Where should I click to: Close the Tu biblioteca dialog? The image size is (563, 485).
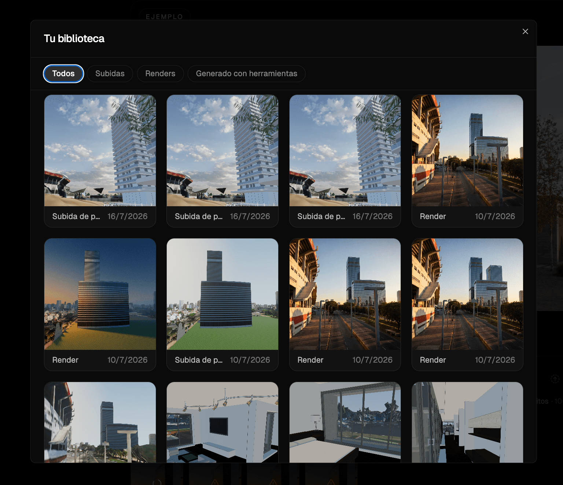click(x=525, y=32)
